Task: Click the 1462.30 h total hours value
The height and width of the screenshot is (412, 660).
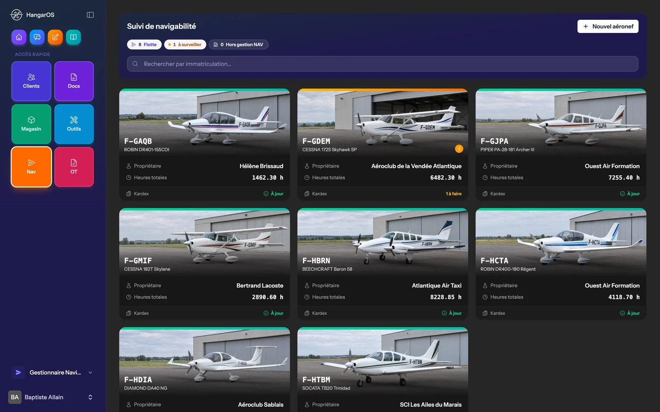Action: pyautogui.click(x=268, y=178)
